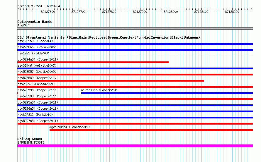Click the chr16:87127501..87128264 region label
Screen dimensions: 261x162
[39, 6]
